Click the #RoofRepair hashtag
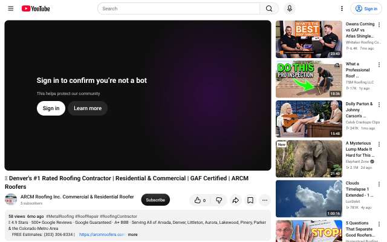387x242 pixels. [86, 217]
